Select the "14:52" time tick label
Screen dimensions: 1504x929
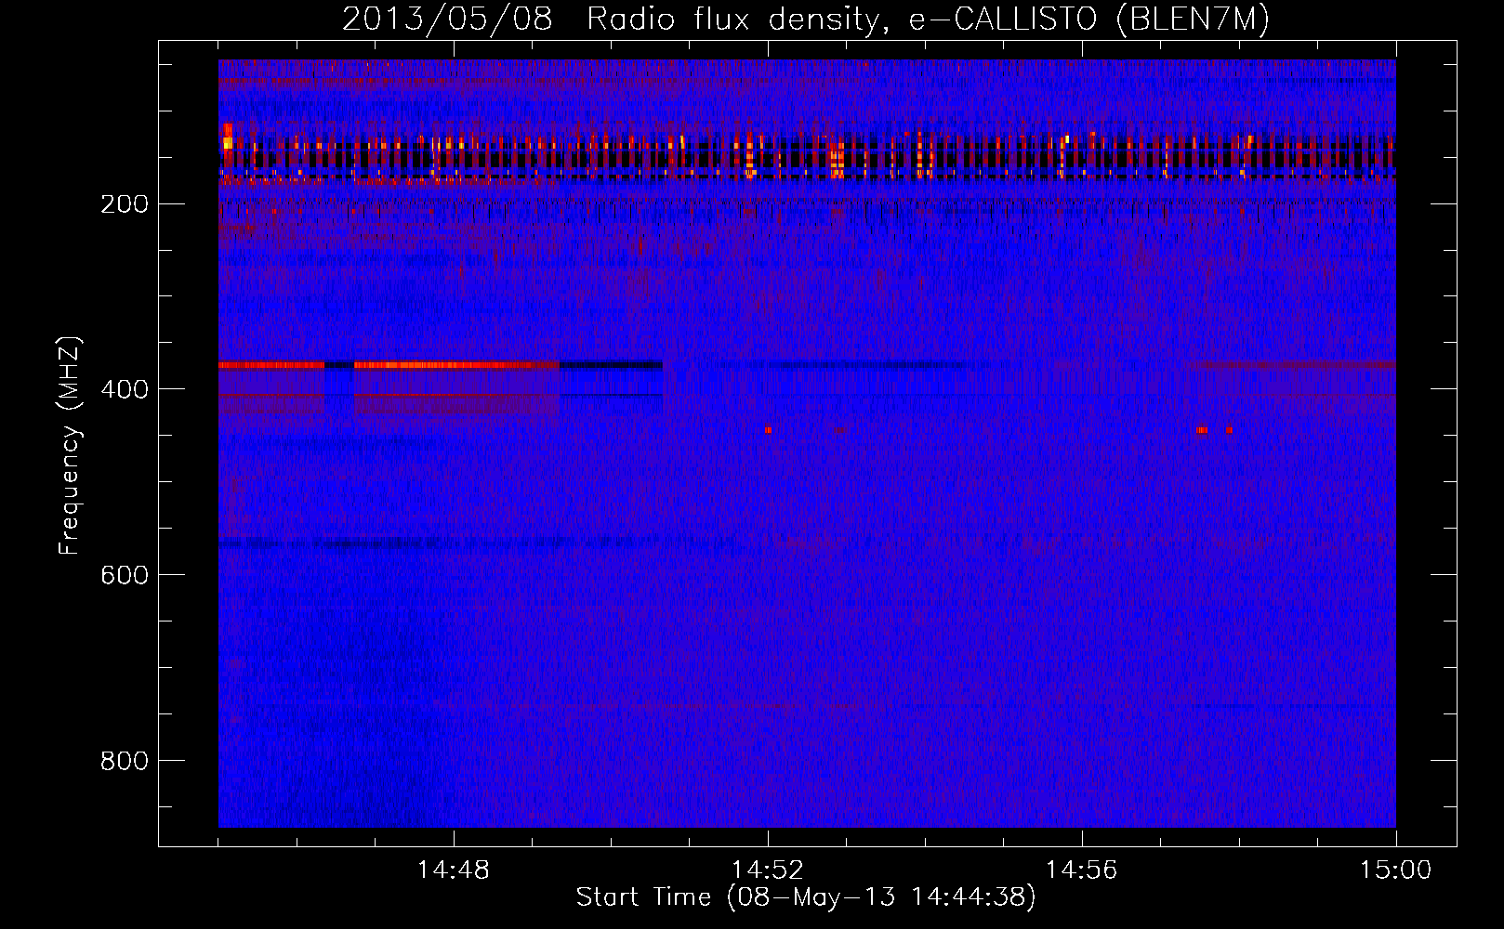768,870
